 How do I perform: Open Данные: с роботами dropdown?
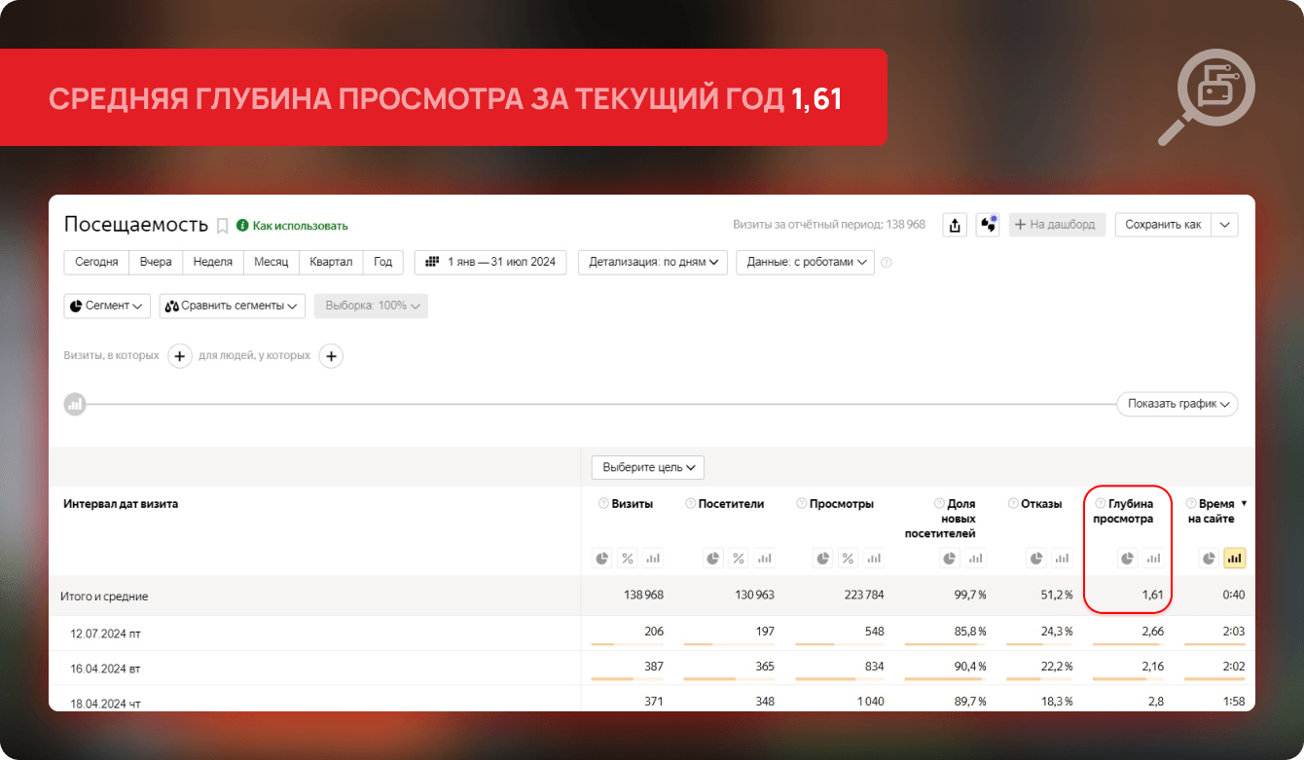[805, 262]
